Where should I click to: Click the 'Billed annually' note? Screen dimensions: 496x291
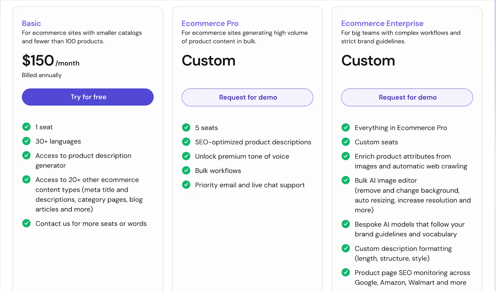point(42,75)
